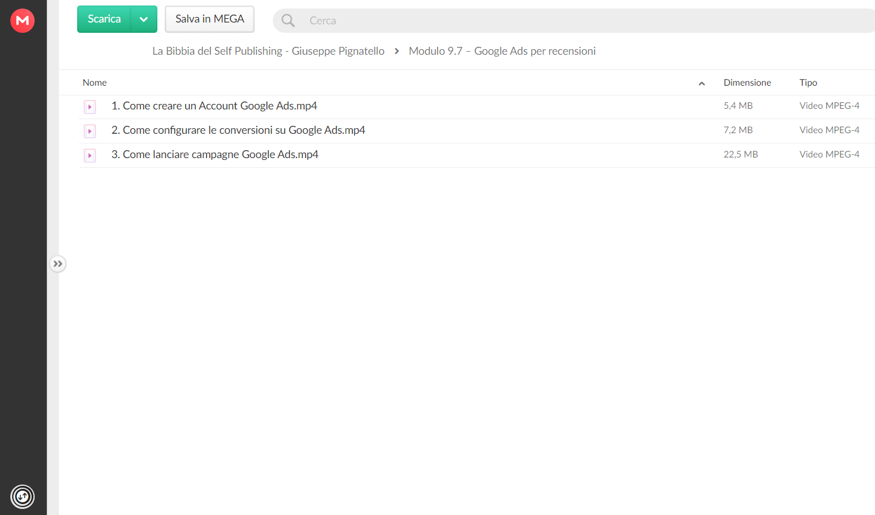Toggle Nome sort order arrow
The height and width of the screenshot is (515, 875).
tap(702, 83)
